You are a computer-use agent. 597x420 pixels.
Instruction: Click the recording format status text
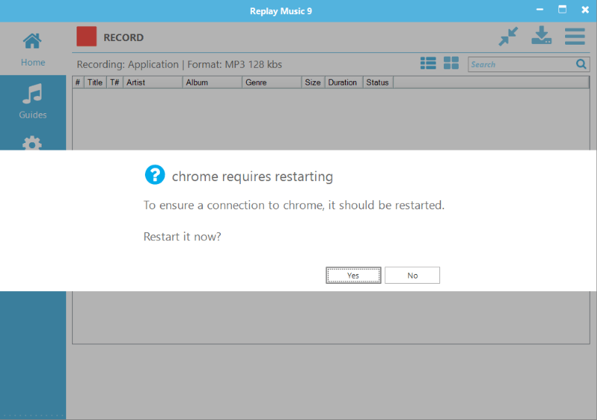tap(179, 64)
